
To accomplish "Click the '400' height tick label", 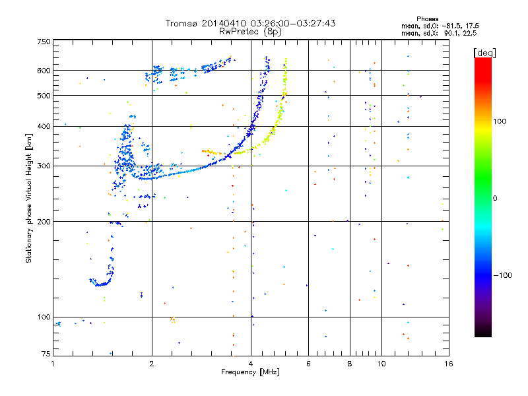I will tap(44, 126).
